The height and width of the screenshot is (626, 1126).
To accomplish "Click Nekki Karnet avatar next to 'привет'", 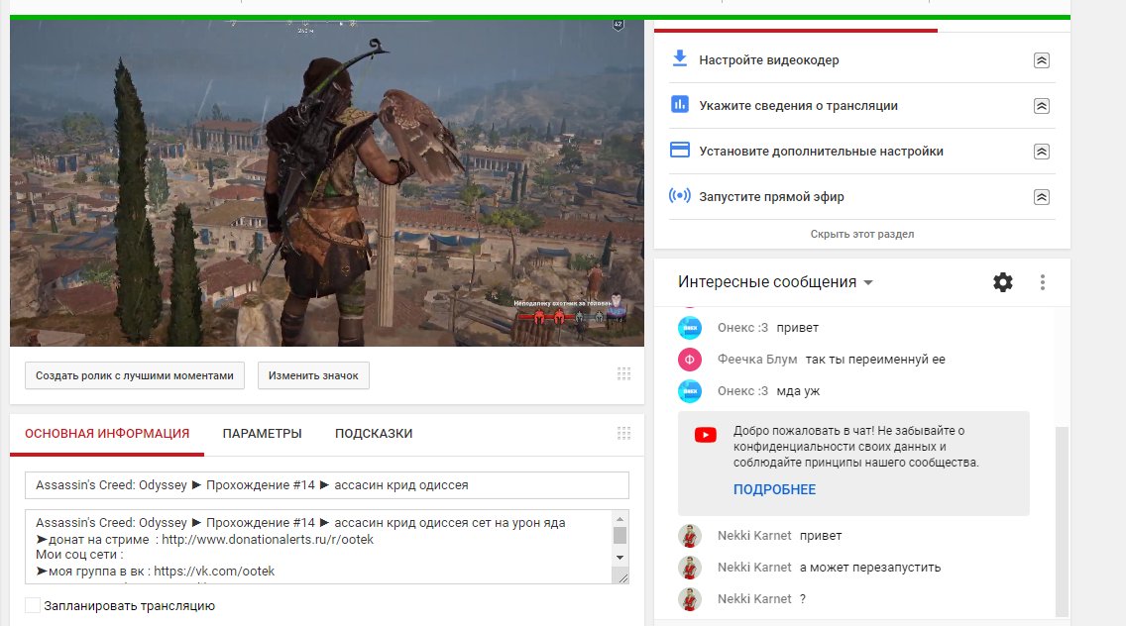I will pos(690,536).
